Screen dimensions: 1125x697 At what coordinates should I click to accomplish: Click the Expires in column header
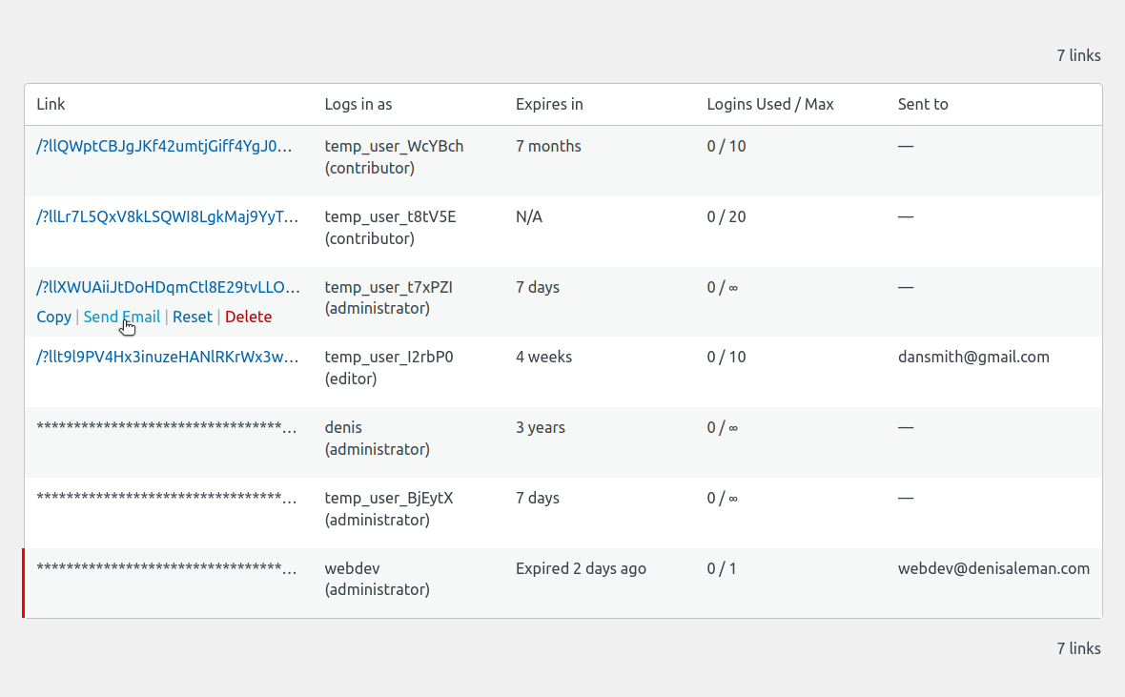pos(549,105)
